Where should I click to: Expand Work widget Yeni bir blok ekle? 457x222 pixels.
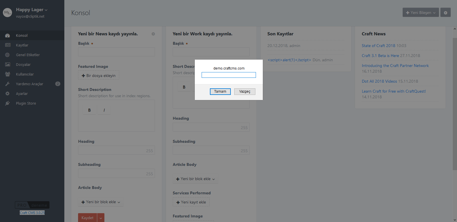click(195, 179)
